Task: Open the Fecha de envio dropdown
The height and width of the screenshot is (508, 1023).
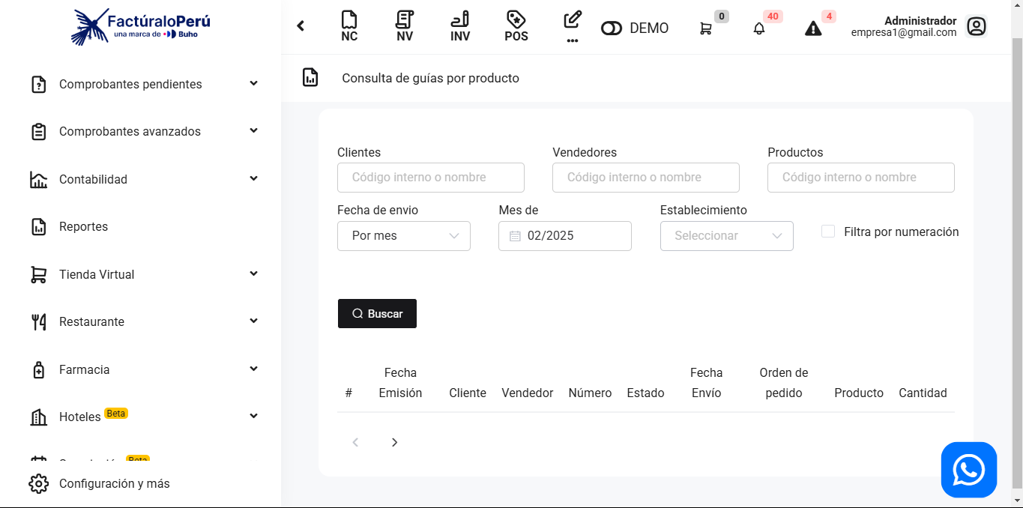Action: [404, 236]
